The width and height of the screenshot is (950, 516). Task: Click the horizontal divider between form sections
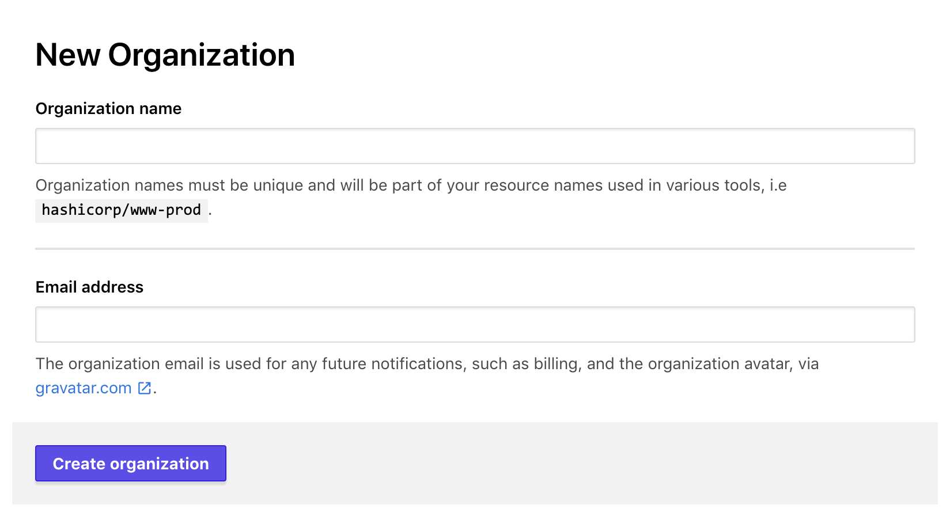point(475,249)
